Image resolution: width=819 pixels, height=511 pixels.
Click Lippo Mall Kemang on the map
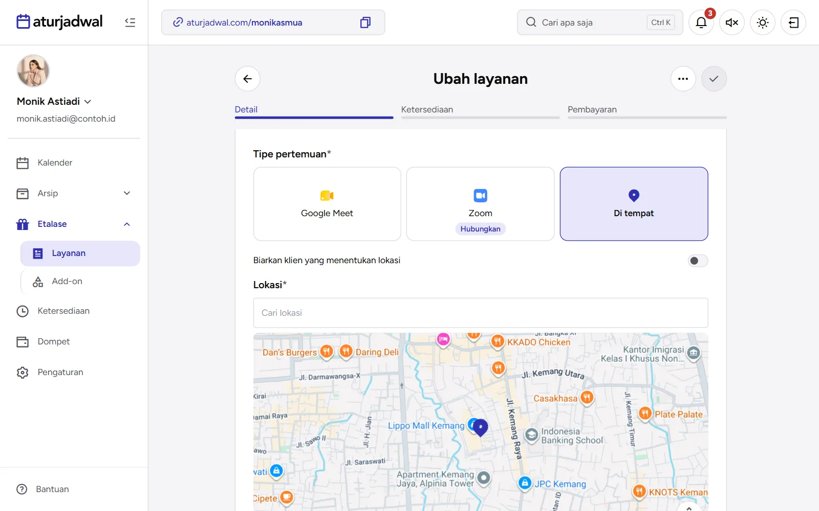click(426, 426)
